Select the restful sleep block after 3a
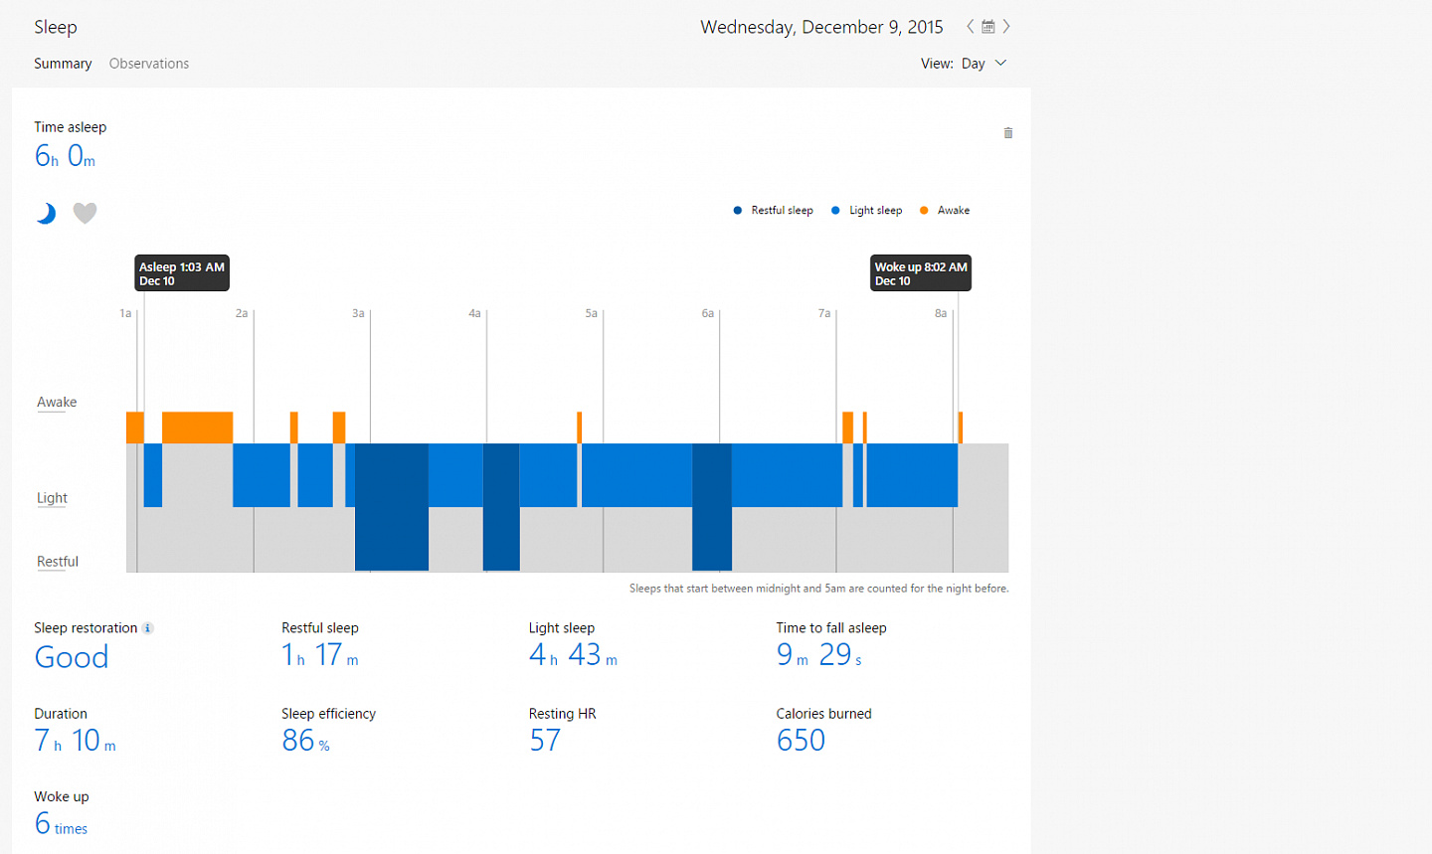 [x=392, y=507]
